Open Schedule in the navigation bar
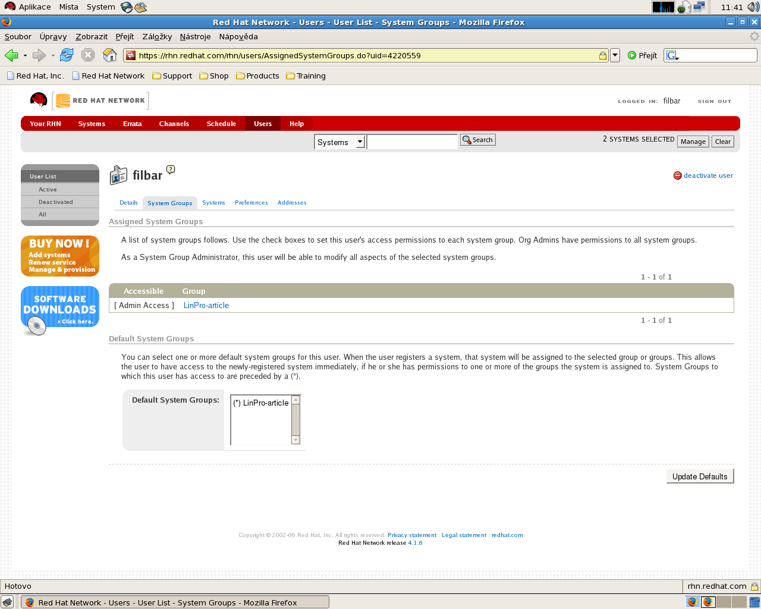Viewport: 761px width, 609px height. 221,124
